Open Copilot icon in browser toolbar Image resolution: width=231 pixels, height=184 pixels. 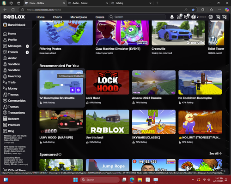227,10
